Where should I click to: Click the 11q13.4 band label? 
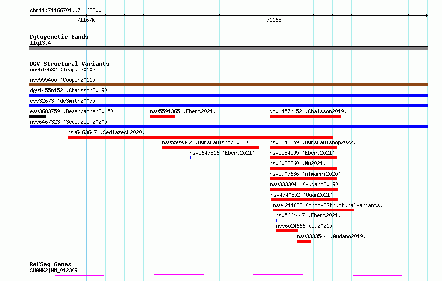[x=40, y=43]
